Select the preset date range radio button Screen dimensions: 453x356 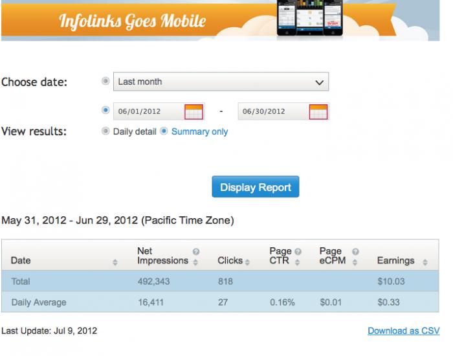coord(105,81)
